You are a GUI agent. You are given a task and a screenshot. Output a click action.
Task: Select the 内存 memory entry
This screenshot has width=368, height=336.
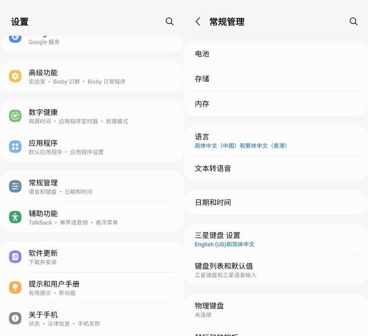tap(276, 104)
